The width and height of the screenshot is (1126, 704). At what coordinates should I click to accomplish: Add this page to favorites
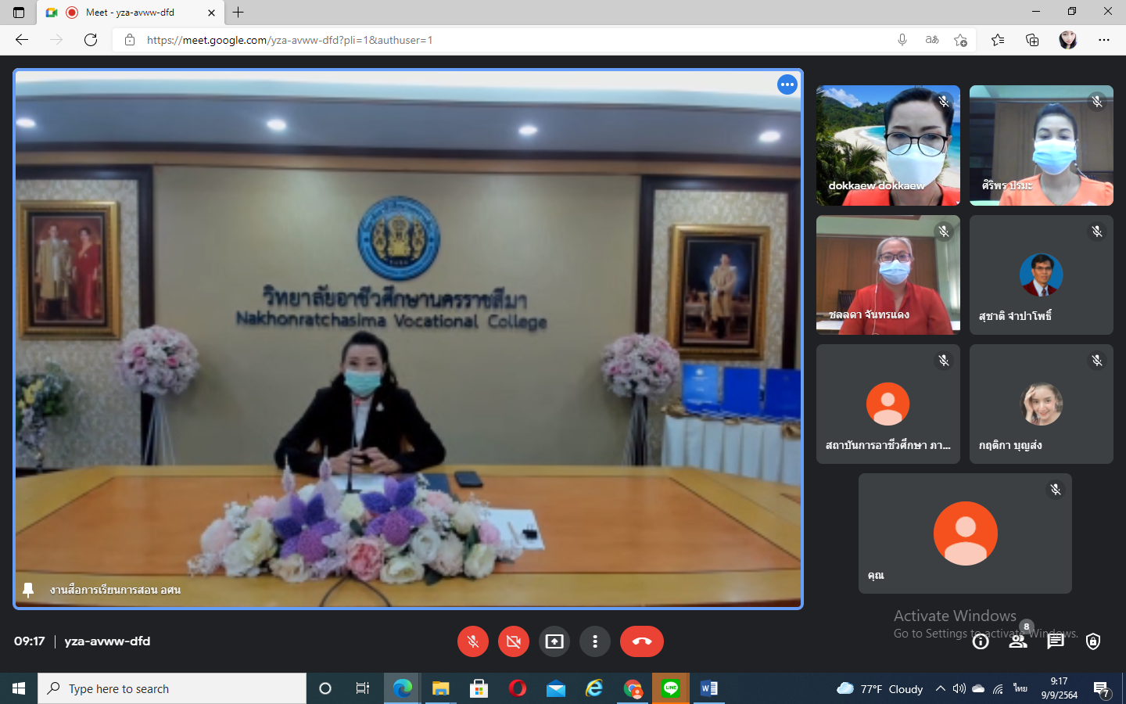(x=960, y=40)
